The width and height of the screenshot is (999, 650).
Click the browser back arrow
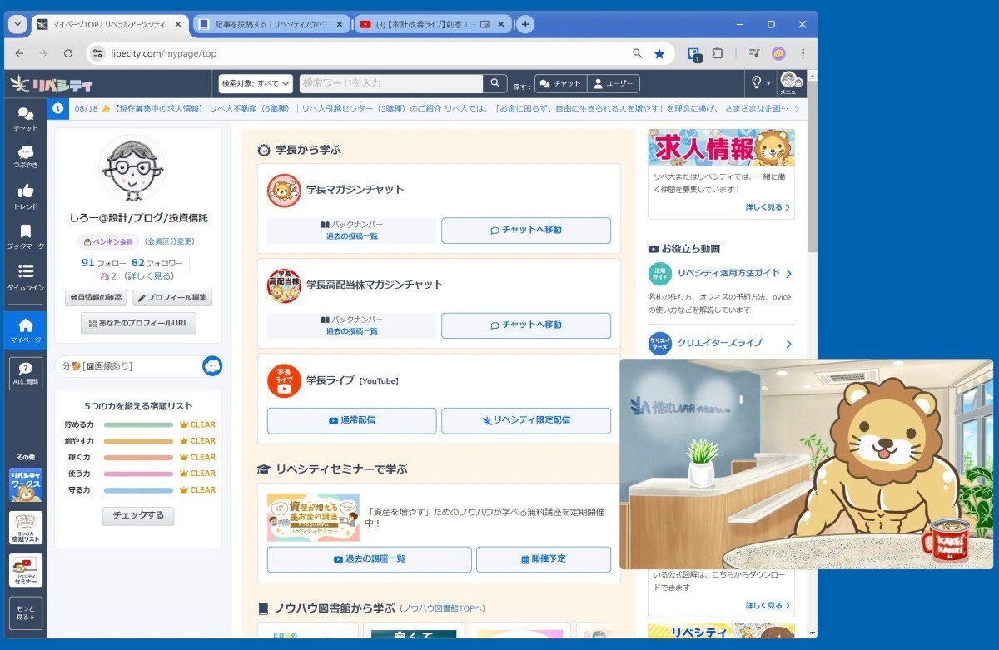coord(19,53)
